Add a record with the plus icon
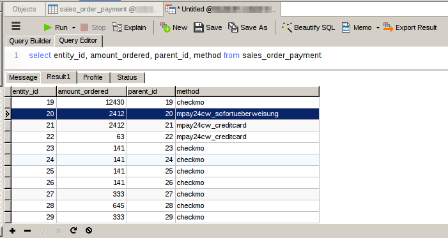The height and width of the screenshot is (238, 448). pos(12,230)
